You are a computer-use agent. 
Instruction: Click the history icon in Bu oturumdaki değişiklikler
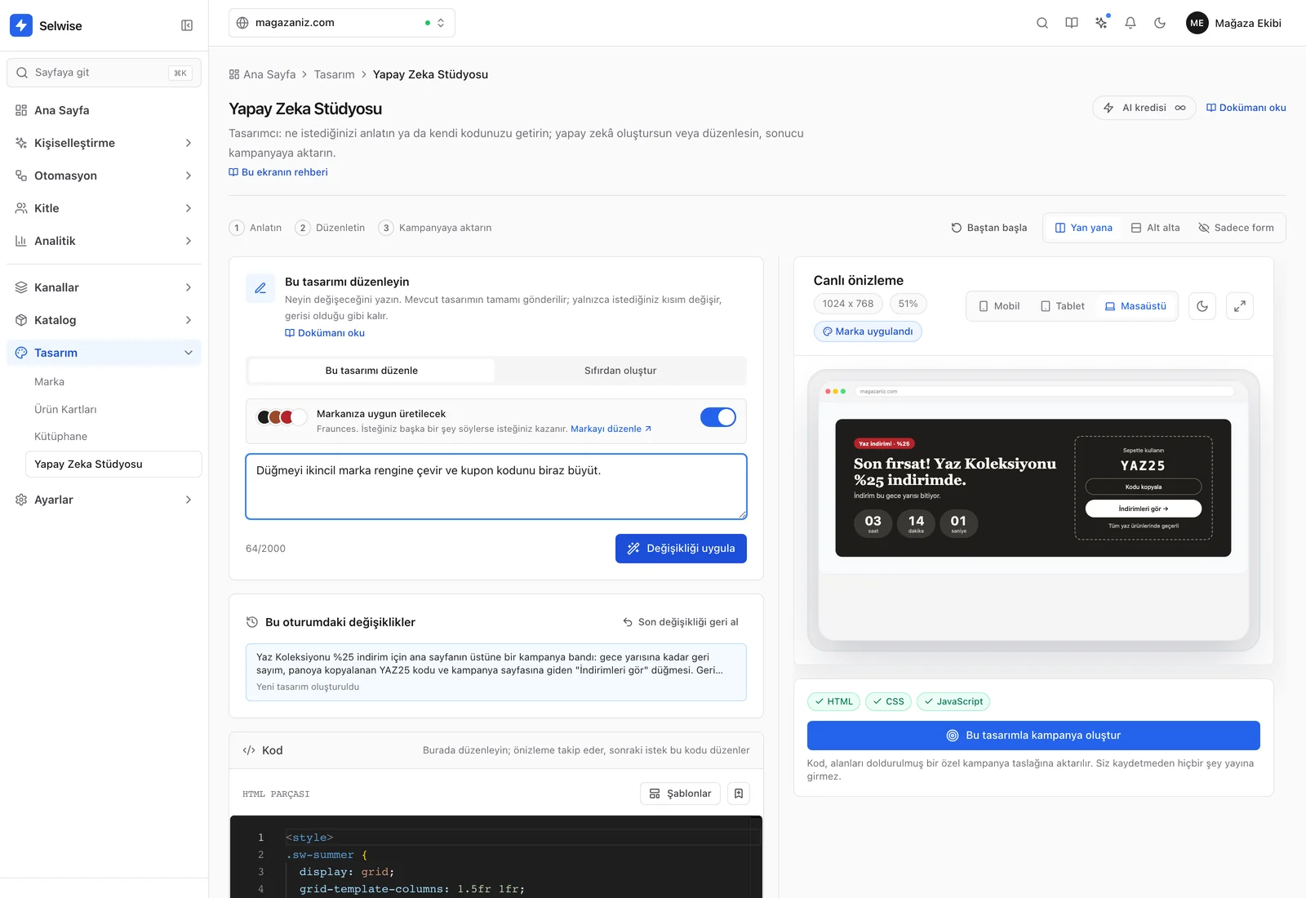[252, 622]
